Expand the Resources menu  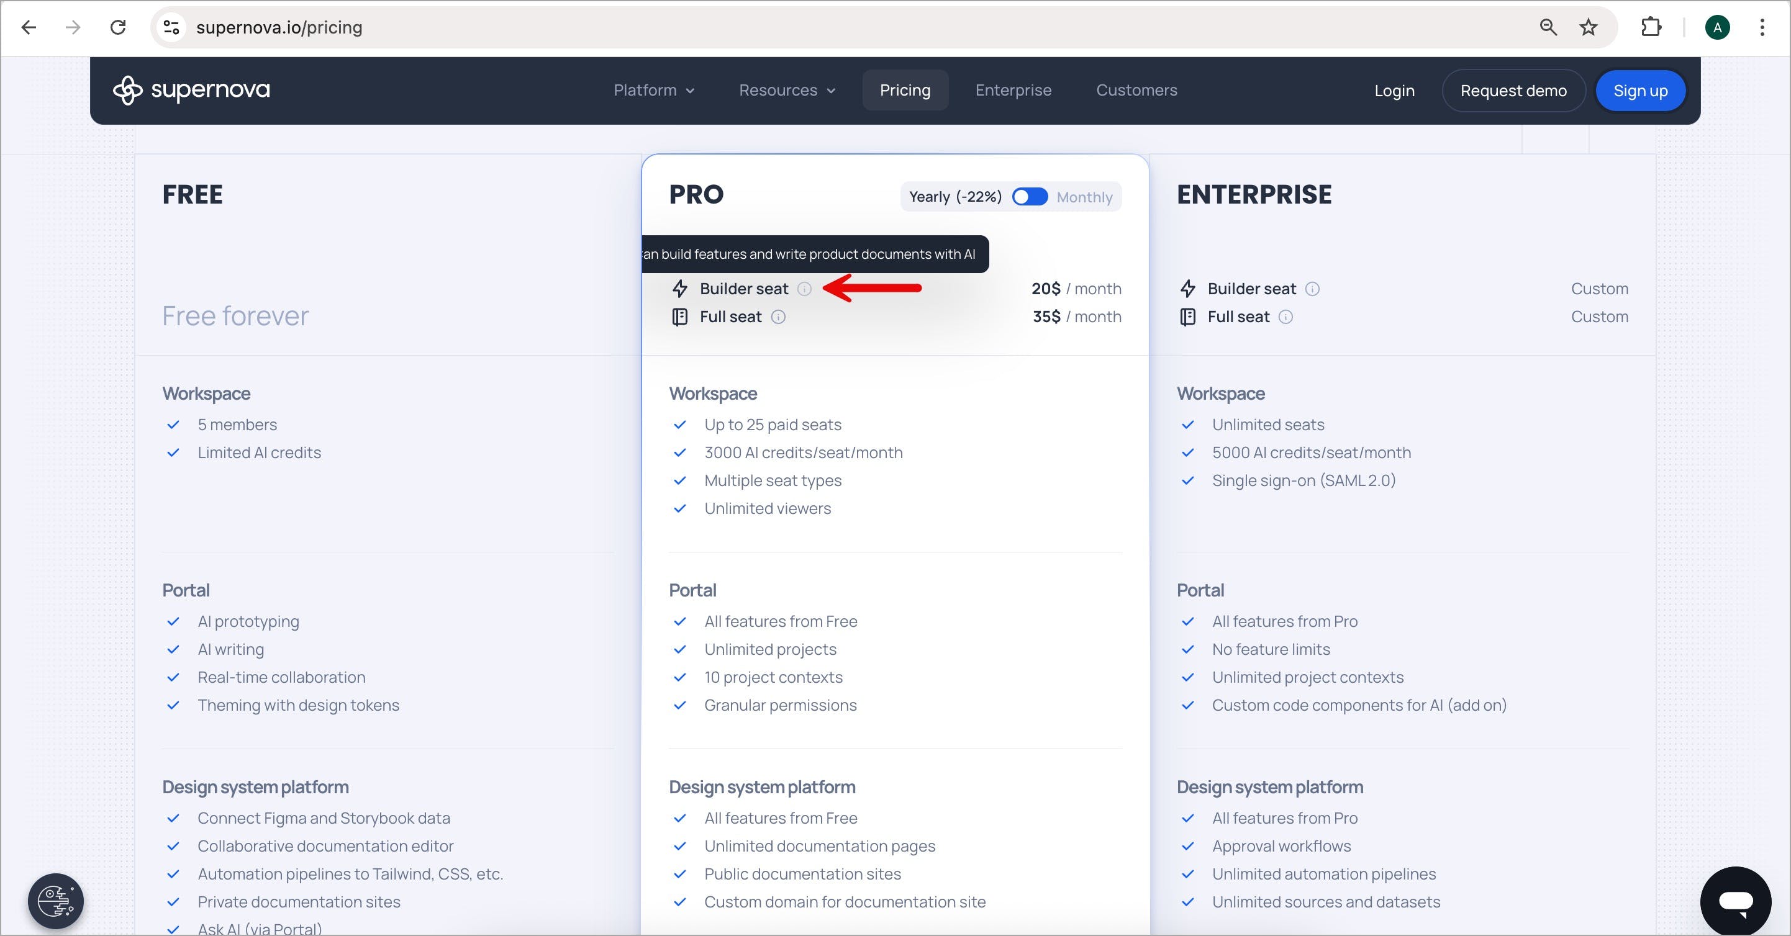tap(786, 91)
